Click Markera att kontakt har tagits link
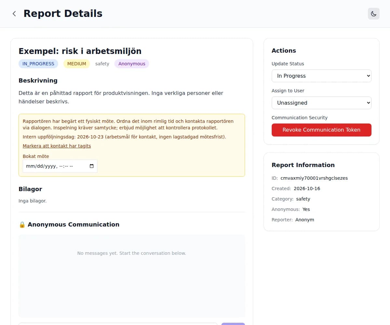Viewport: 390px width, 325px height. point(57,146)
